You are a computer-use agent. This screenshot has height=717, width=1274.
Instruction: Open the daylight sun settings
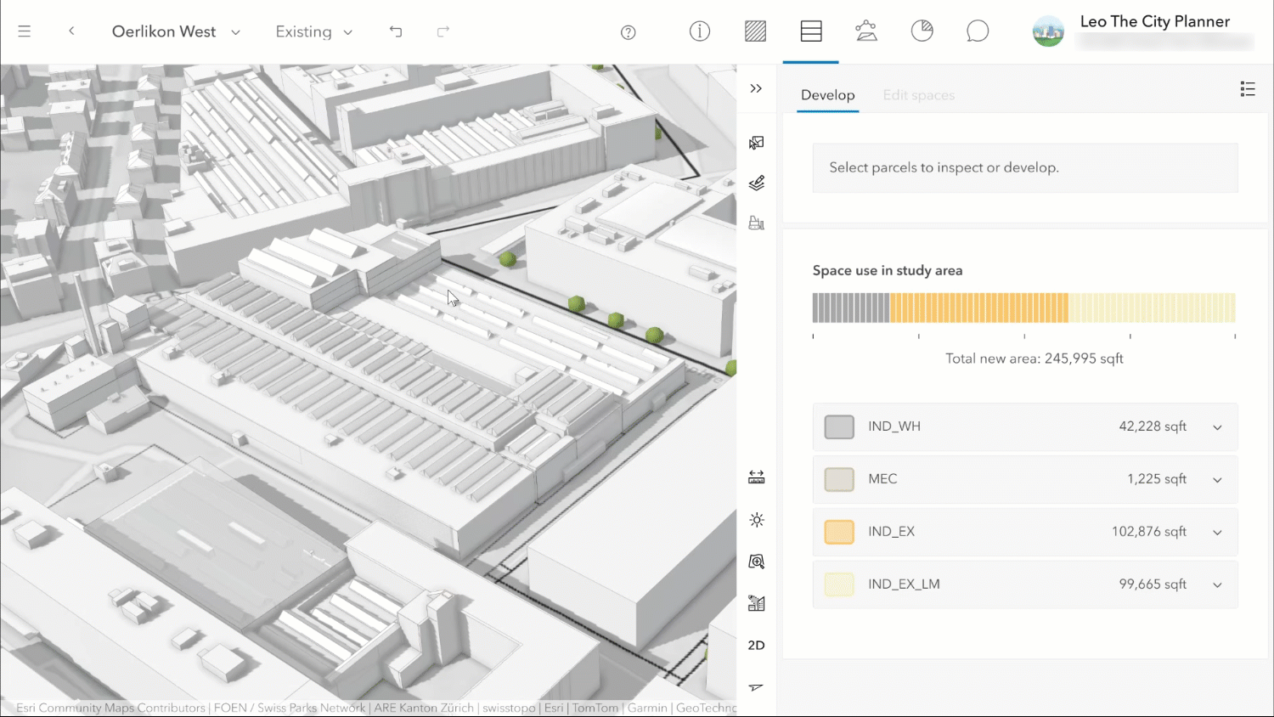[x=756, y=520]
